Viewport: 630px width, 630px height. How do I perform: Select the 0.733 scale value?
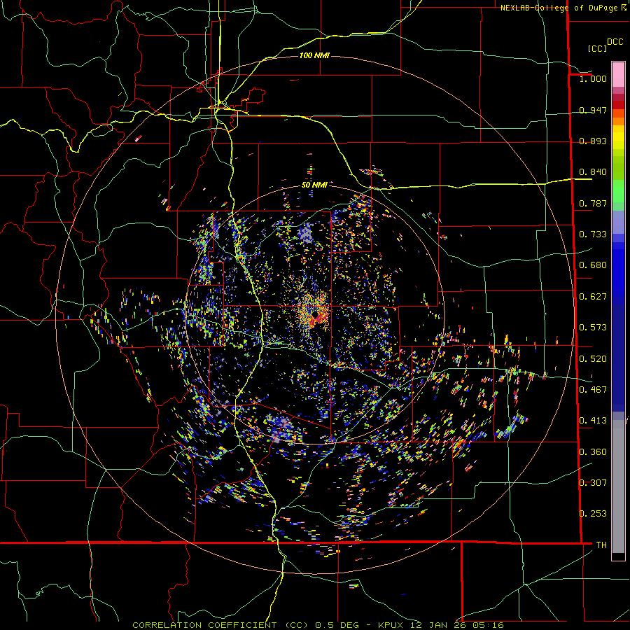(593, 234)
